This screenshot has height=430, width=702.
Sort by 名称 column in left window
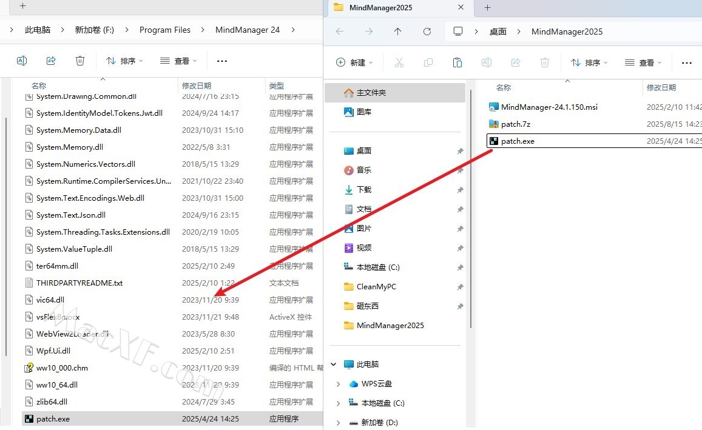pyautogui.click(x=39, y=86)
